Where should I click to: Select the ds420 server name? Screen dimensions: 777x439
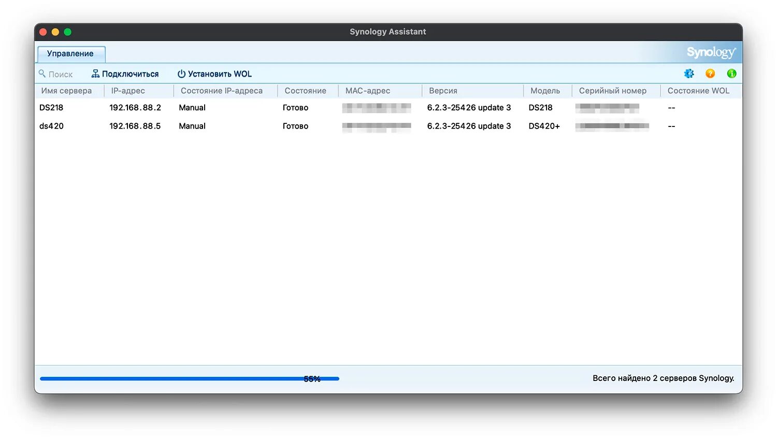tap(51, 126)
